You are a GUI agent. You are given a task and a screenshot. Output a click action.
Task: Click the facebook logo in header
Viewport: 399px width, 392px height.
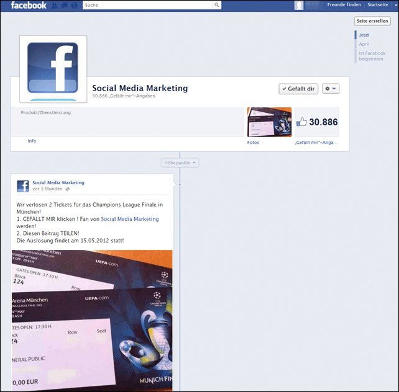coord(29,5)
